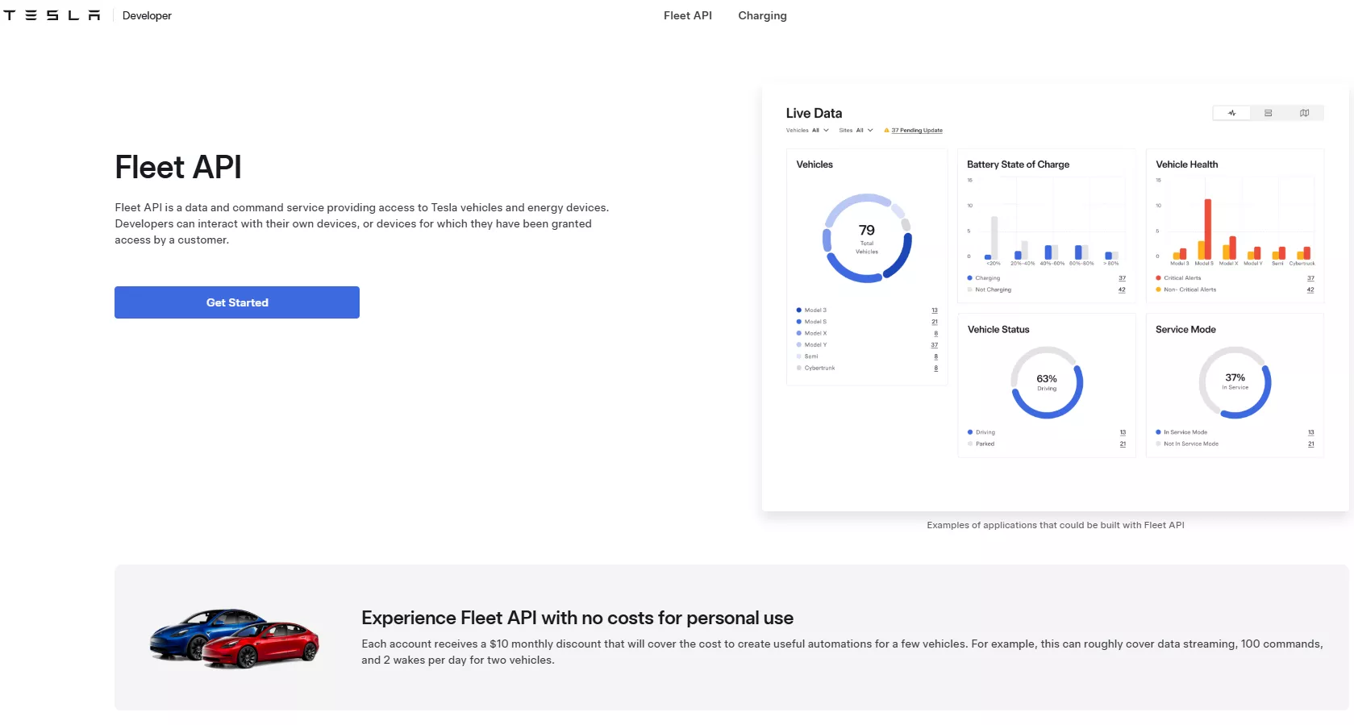Image resolution: width=1354 pixels, height=725 pixels.
Task: Click the tall red Model S alerts bar
Action: click(1208, 229)
